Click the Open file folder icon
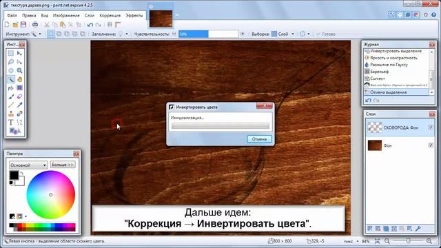 [15, 25]
